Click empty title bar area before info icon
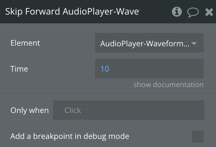Viewport: 216px width, 147px height. point(155,12)
